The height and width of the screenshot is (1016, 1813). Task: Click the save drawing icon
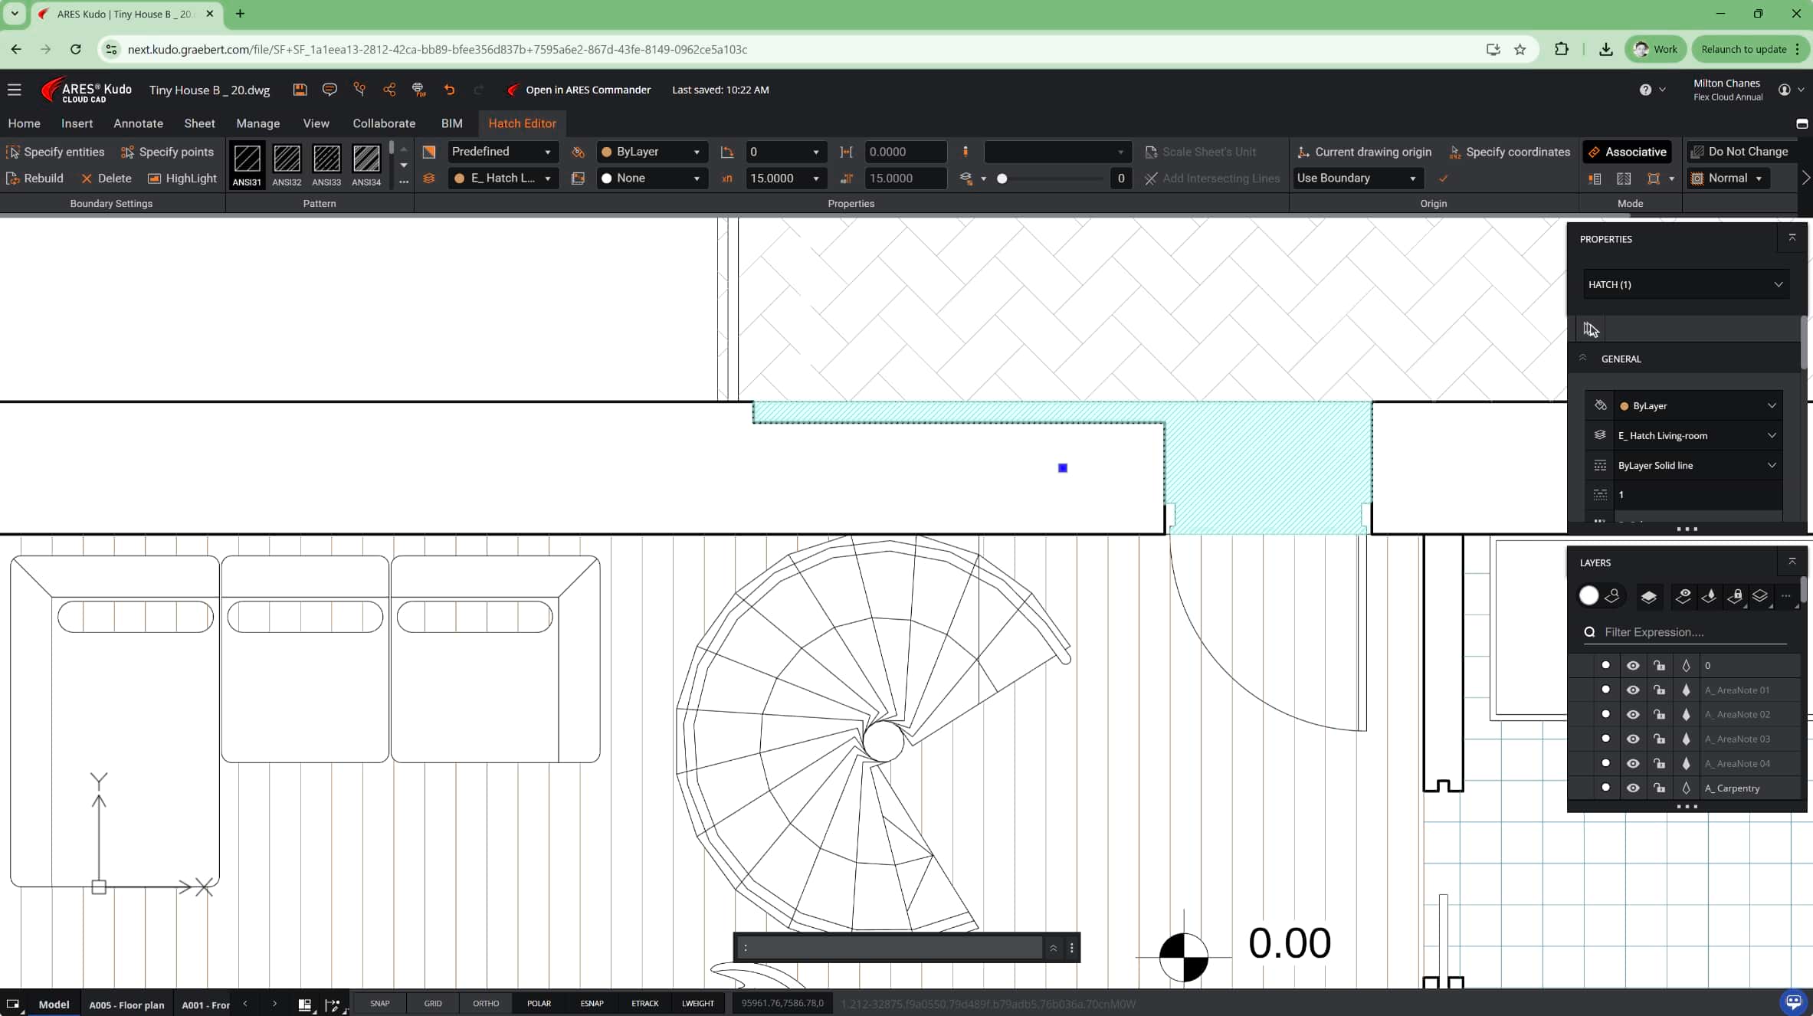tap(300, 90)
